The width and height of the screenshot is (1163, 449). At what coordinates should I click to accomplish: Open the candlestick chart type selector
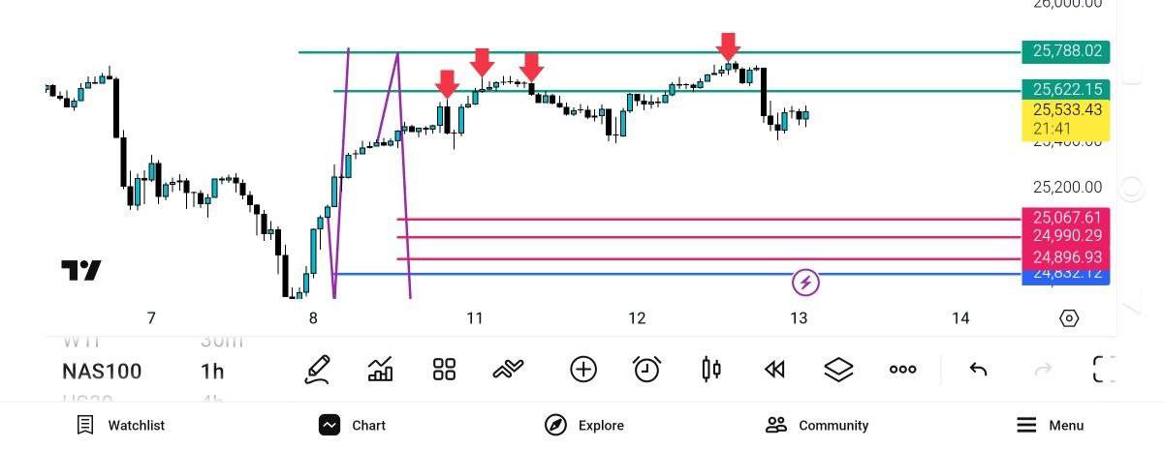pos(711,369)
